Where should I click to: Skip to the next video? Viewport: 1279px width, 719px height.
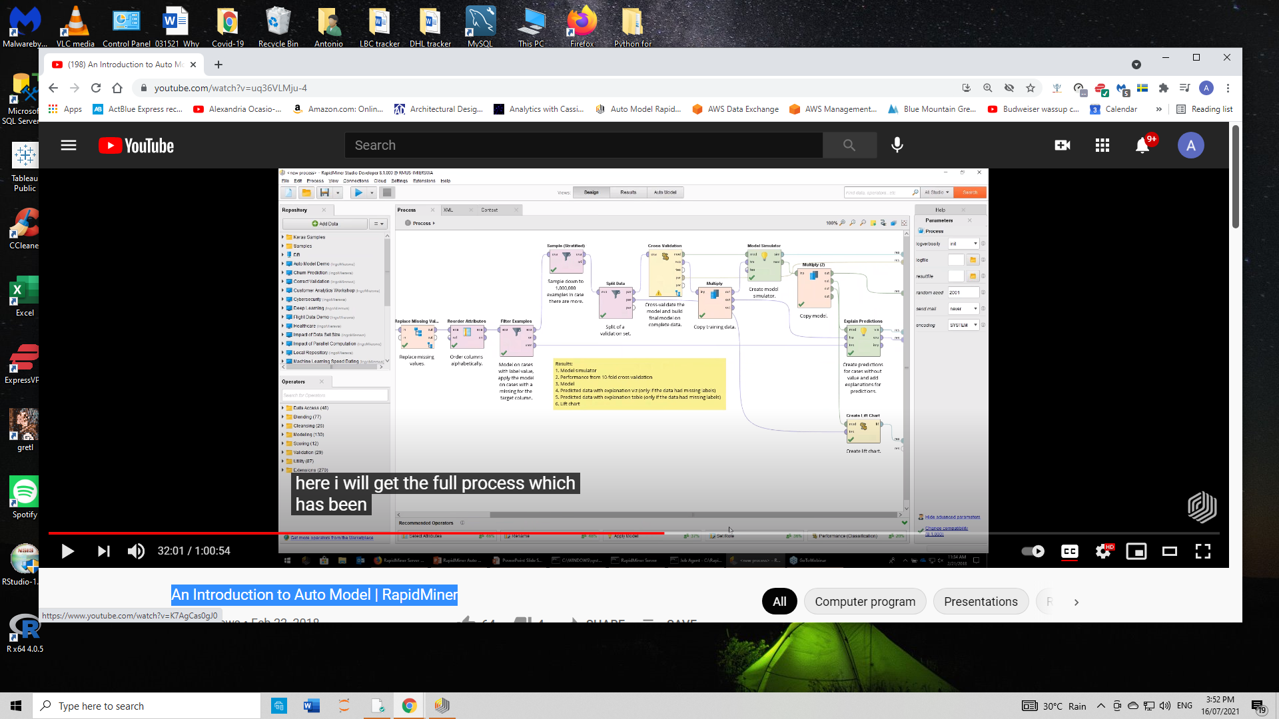coord(103,551)
